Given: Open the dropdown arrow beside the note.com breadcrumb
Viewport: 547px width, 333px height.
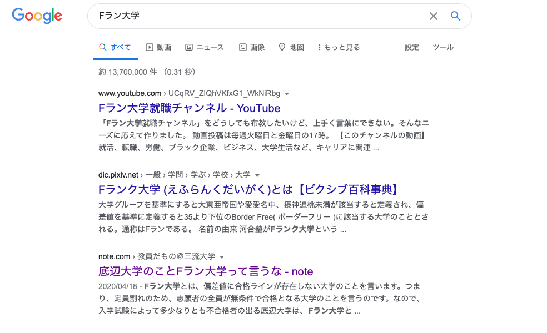Looking at the screenshot, I should point(221,257).
